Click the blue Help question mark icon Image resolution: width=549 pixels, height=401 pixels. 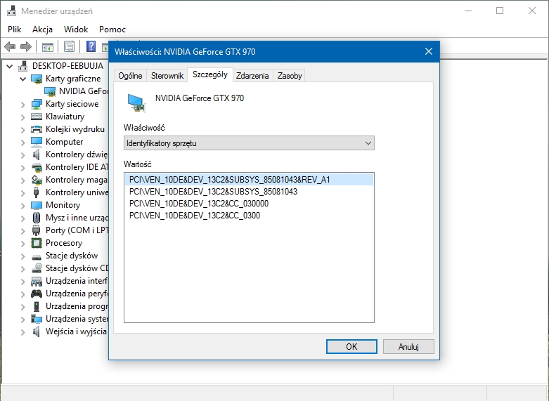[x=91, y=46]
